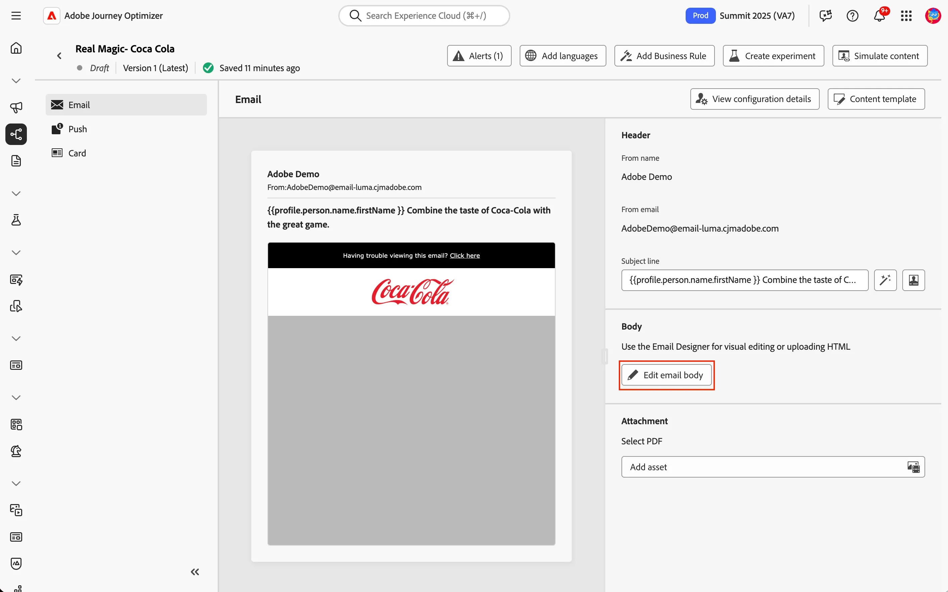Open the AI assistant chat icon

coord(825,16)
